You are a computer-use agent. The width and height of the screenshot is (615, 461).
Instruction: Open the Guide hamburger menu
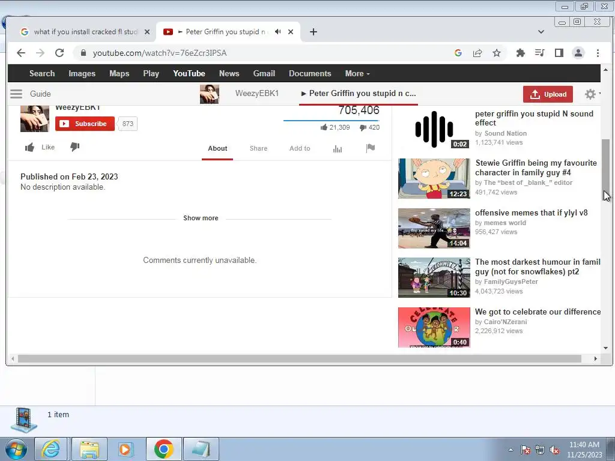pos(16,94)
